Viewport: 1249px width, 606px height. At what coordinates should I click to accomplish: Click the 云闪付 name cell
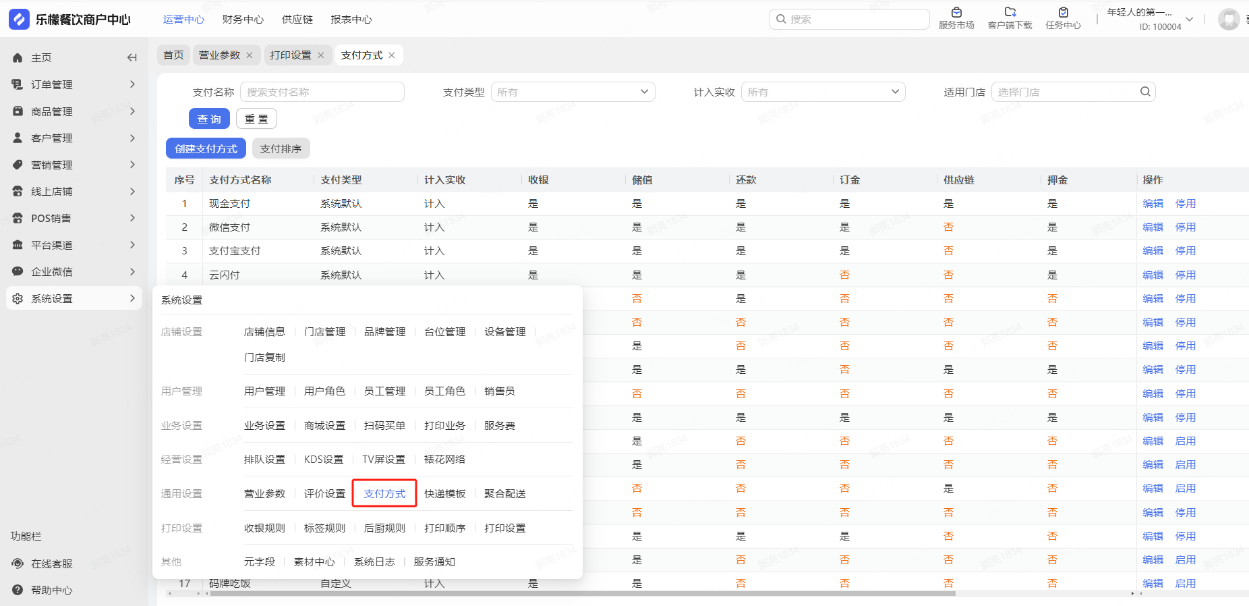[224, 275]
